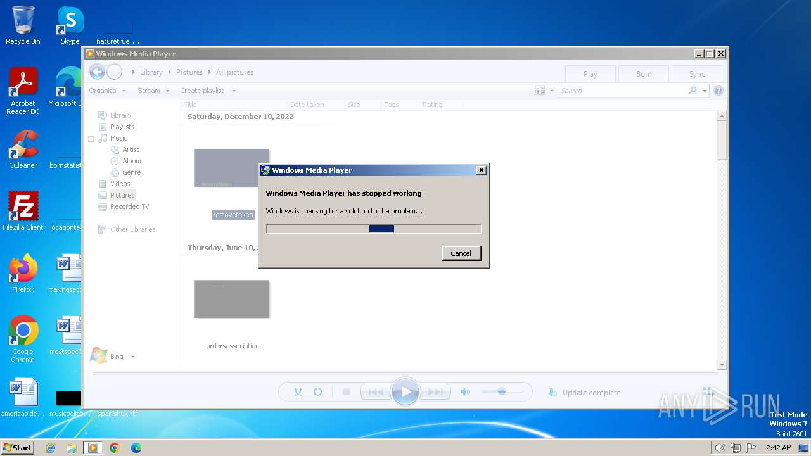Click the All pictures breadcrumb
This screenshot has width=811, height=456.
click(x=234, y=72)
